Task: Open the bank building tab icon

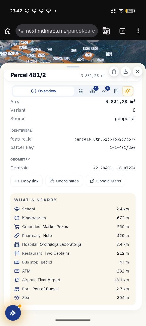Action: point(81,91)
